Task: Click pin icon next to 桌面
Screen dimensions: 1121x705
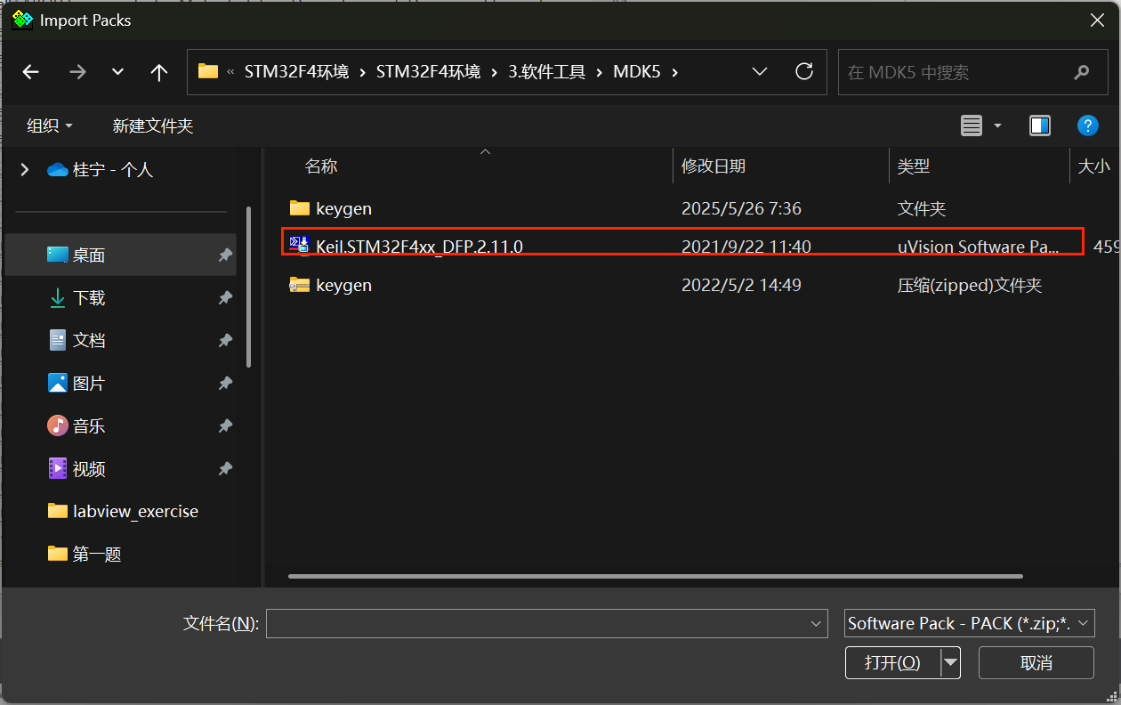Action: 225,255
